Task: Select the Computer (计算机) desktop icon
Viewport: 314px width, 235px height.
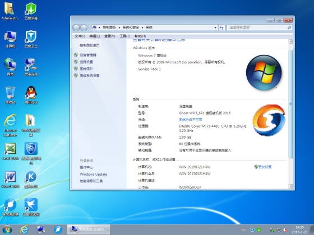Action: pos(10,39)
